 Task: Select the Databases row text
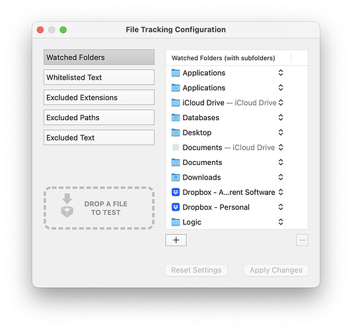pos(201,117)
